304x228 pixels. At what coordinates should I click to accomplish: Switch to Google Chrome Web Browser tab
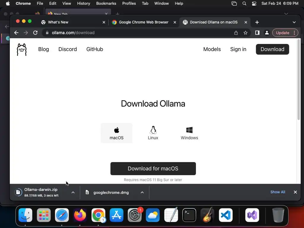pos(144,22)
